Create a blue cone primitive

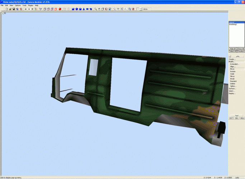point(84,9)
